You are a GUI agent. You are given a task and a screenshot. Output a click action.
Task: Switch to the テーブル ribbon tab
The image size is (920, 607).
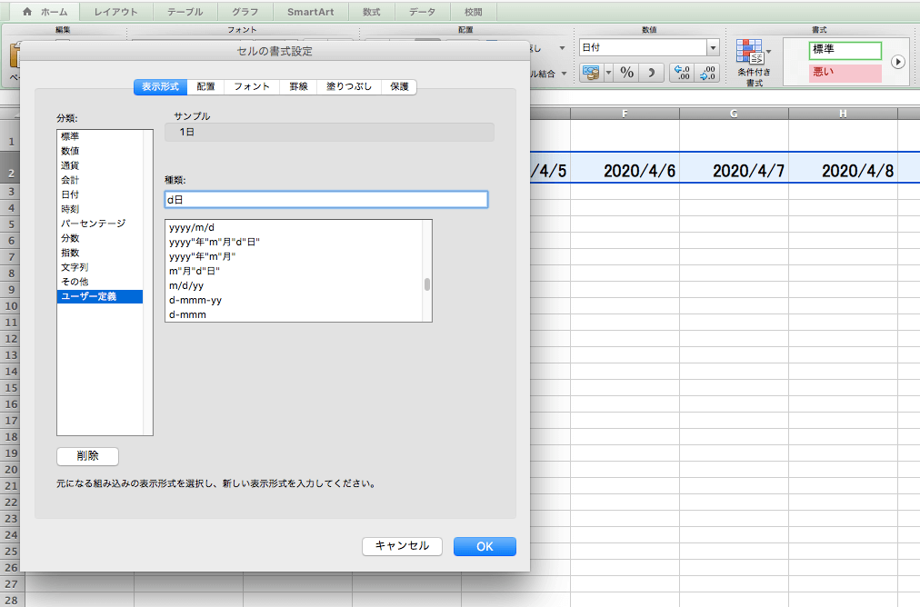point(185,12)
